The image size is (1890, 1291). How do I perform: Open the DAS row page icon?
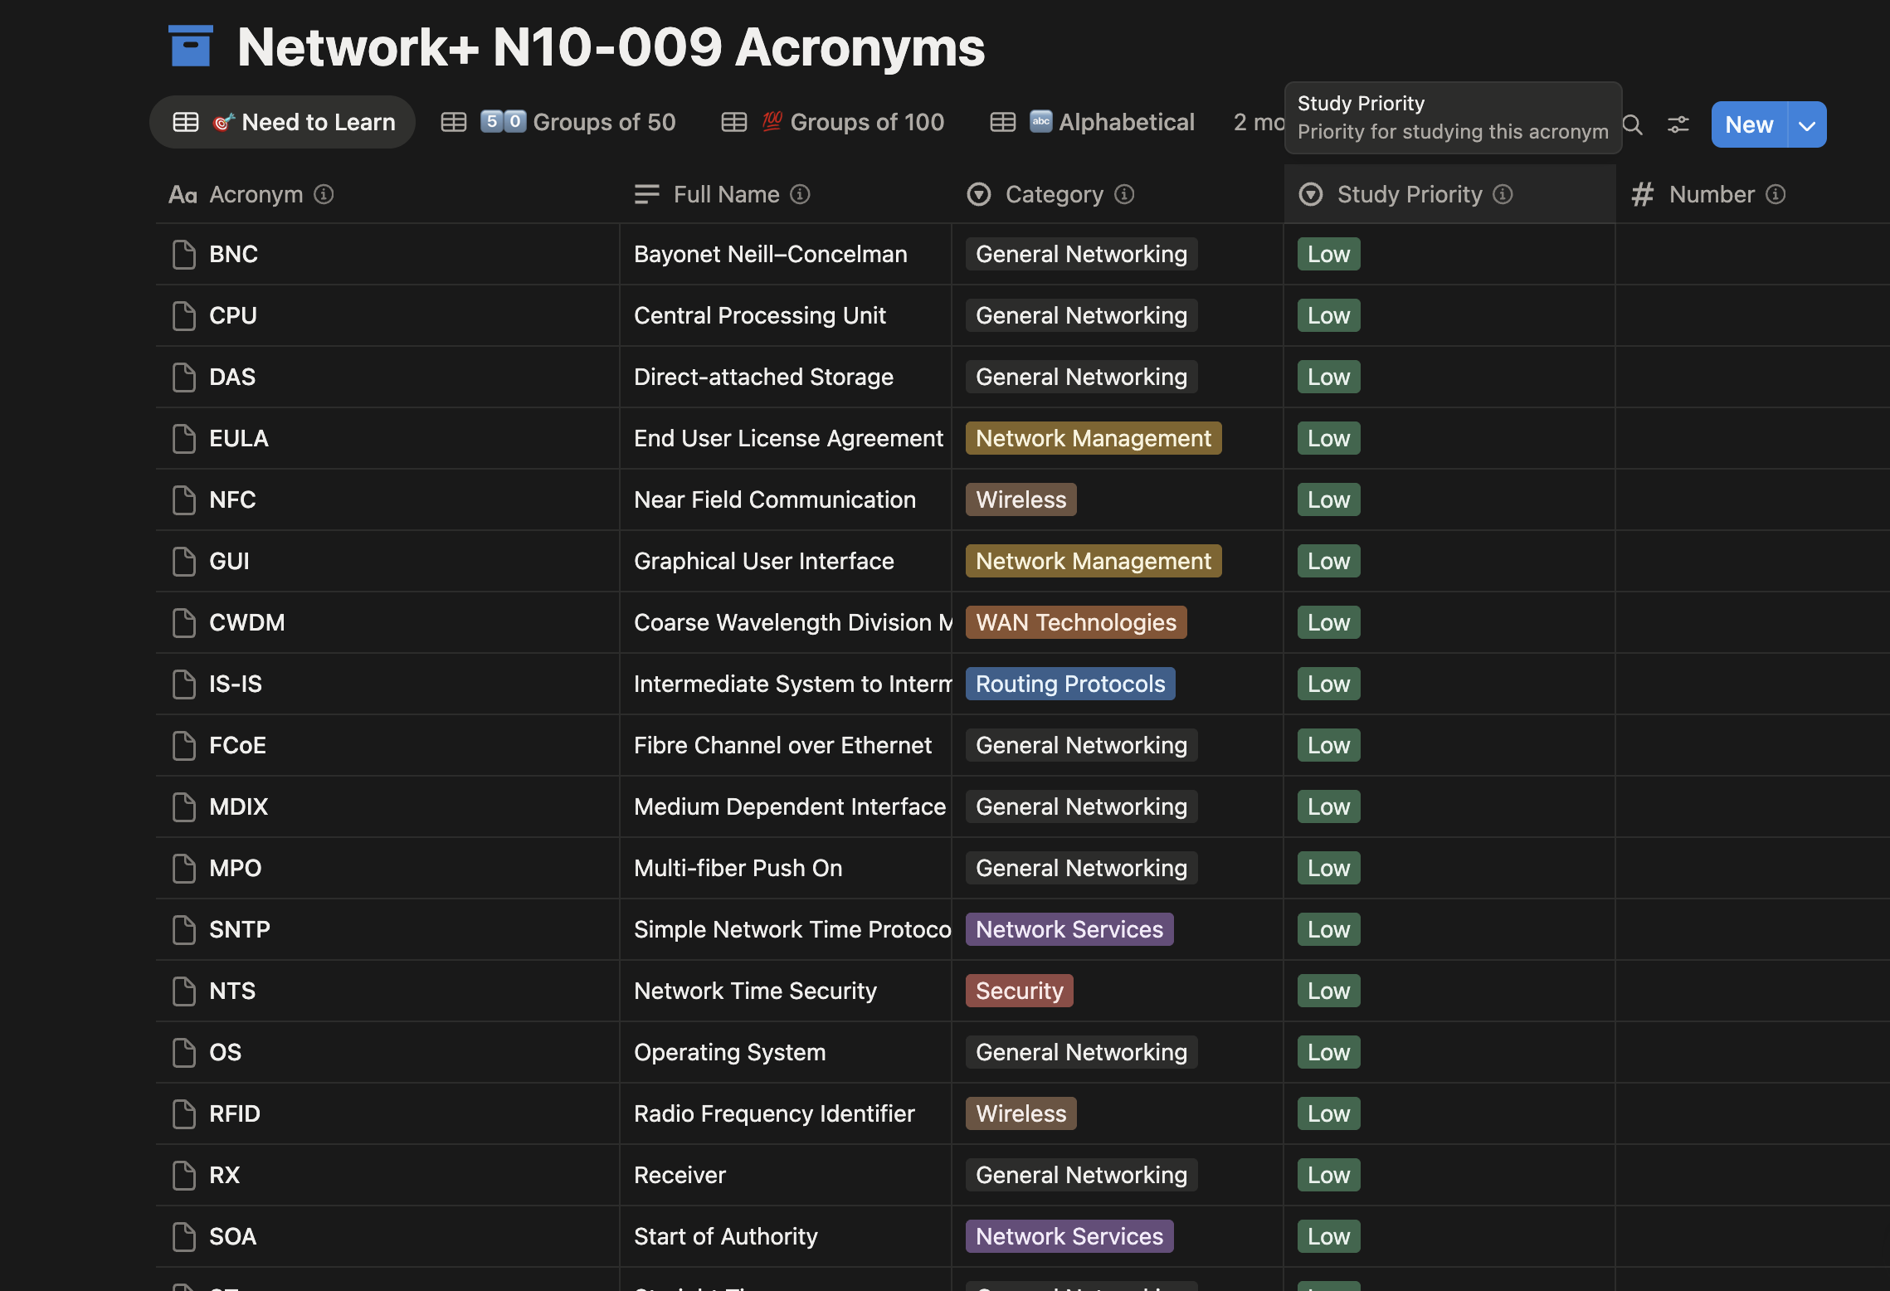point(183,377)
